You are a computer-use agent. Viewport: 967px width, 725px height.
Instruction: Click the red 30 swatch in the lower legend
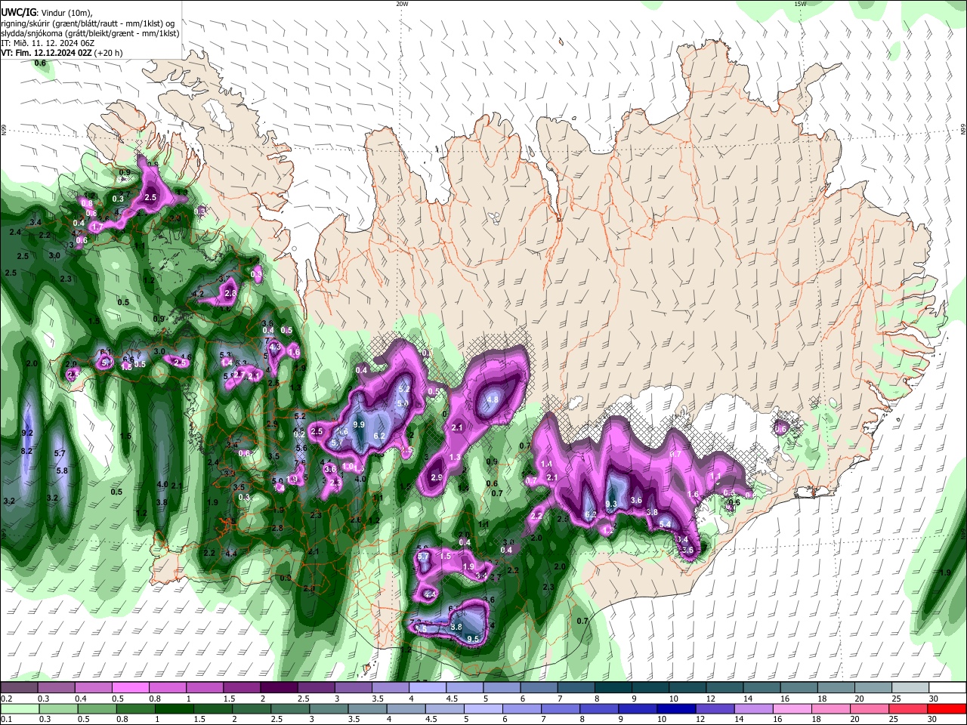point(947,708)
